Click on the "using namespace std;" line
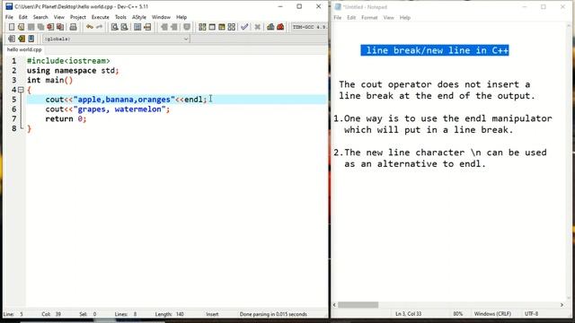The width and height of the screenshot is (575, 323). pos(73,70)
